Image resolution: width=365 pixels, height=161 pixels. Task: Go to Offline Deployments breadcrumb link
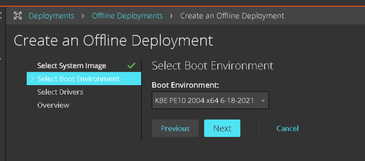[x=127, y=16]
